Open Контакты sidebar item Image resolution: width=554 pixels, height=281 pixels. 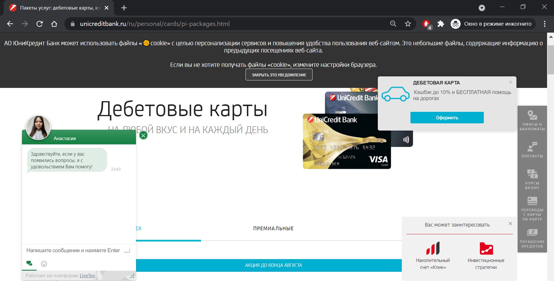(532, 150)
